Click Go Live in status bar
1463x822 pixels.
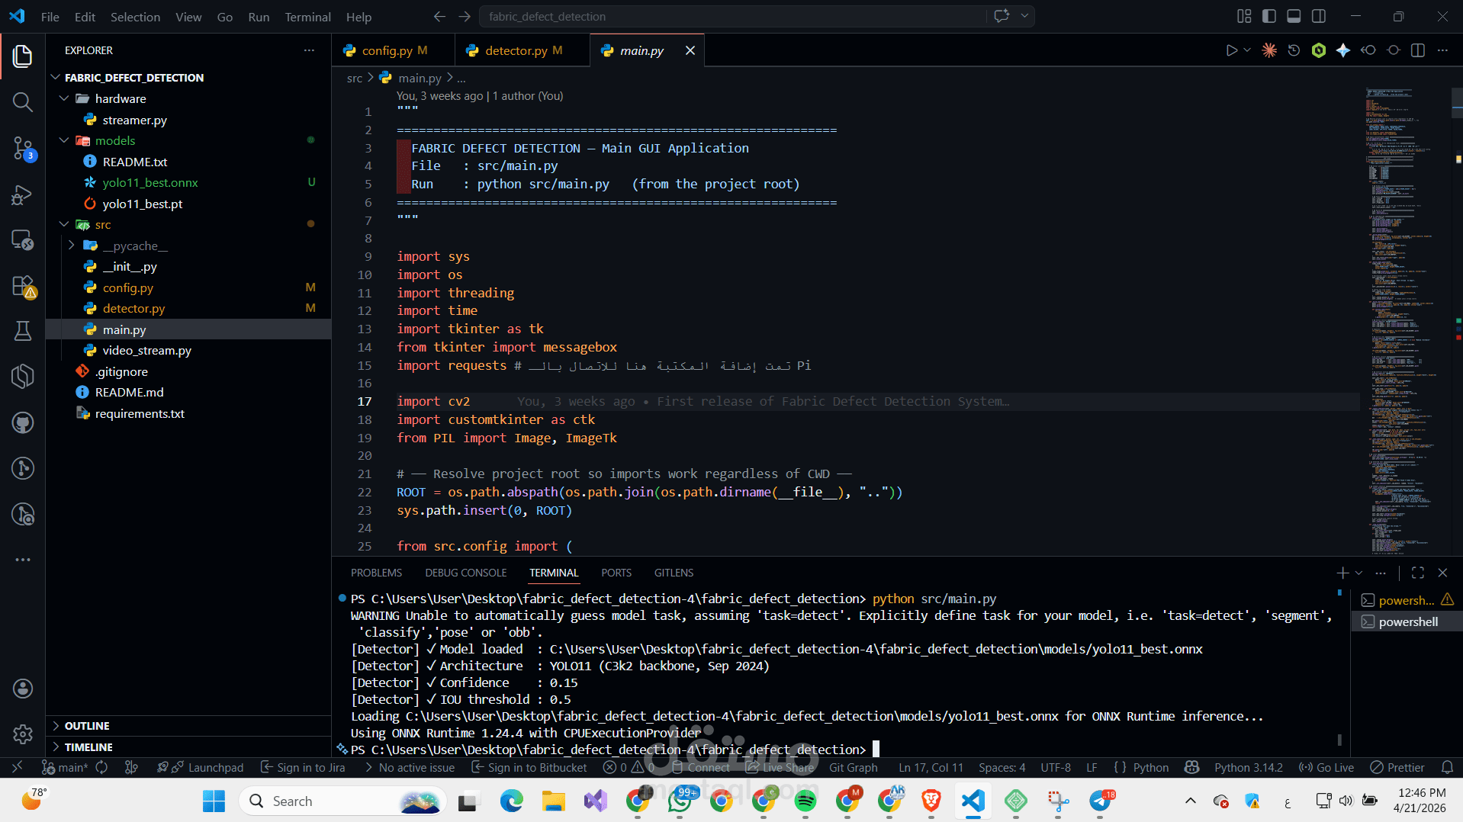(x=1326, y=767)
